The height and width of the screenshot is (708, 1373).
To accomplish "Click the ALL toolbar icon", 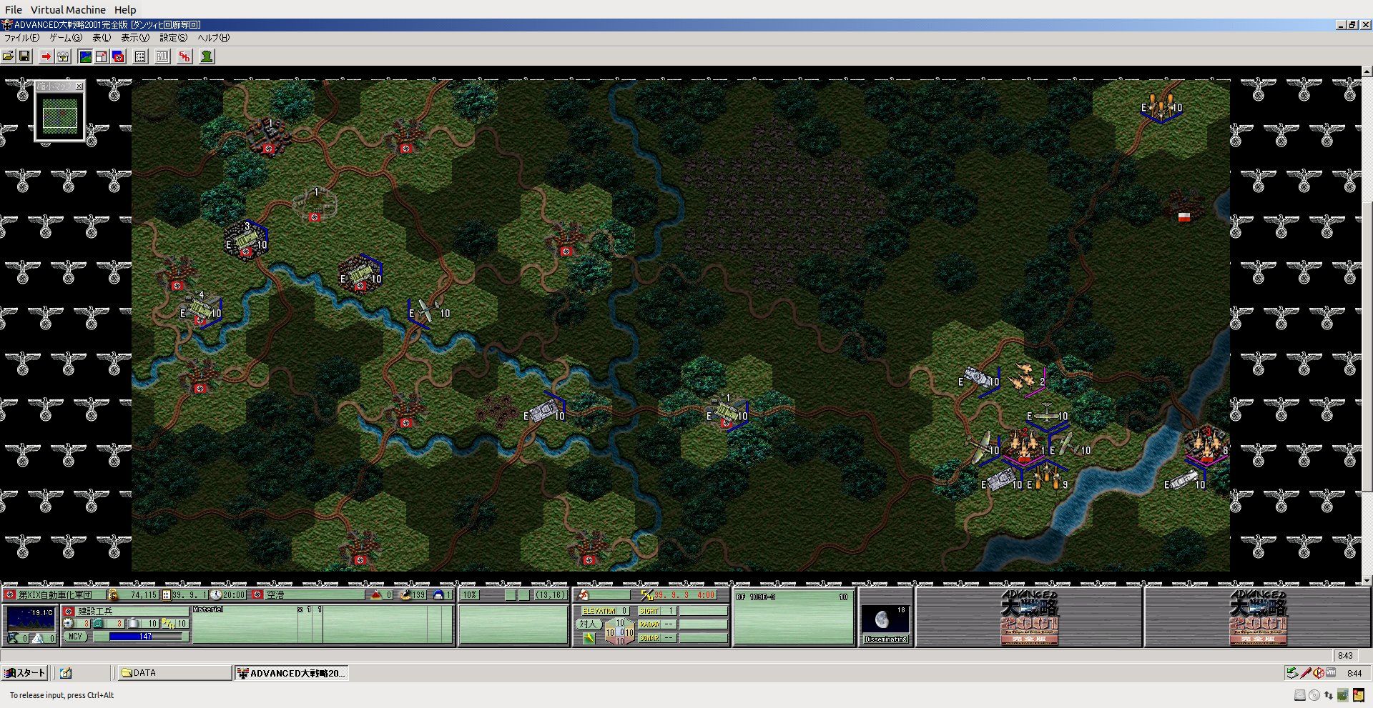I will click(163, 56).
